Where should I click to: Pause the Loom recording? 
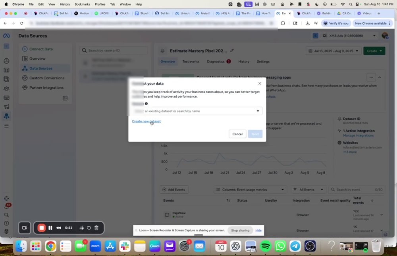click(50, 228)
